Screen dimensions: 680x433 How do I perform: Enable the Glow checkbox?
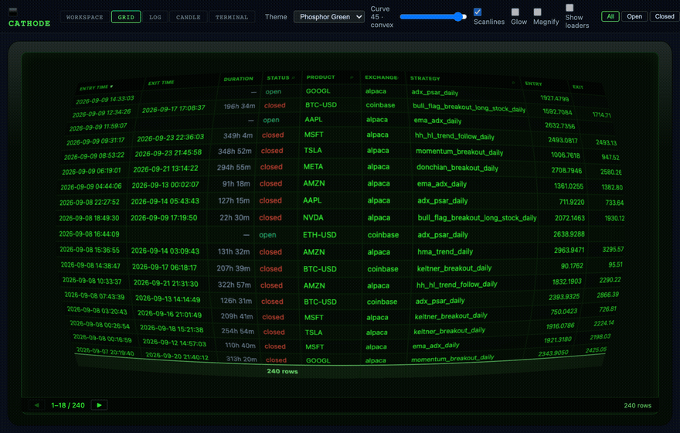(x=515, y=12)
